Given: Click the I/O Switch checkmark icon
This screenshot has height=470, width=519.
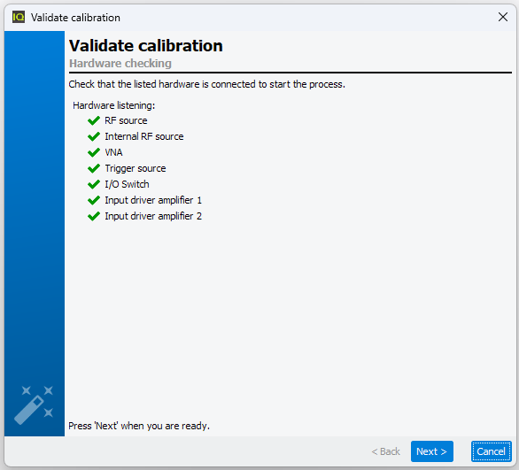Looking at the screenshot, I should tap(94, 184).
